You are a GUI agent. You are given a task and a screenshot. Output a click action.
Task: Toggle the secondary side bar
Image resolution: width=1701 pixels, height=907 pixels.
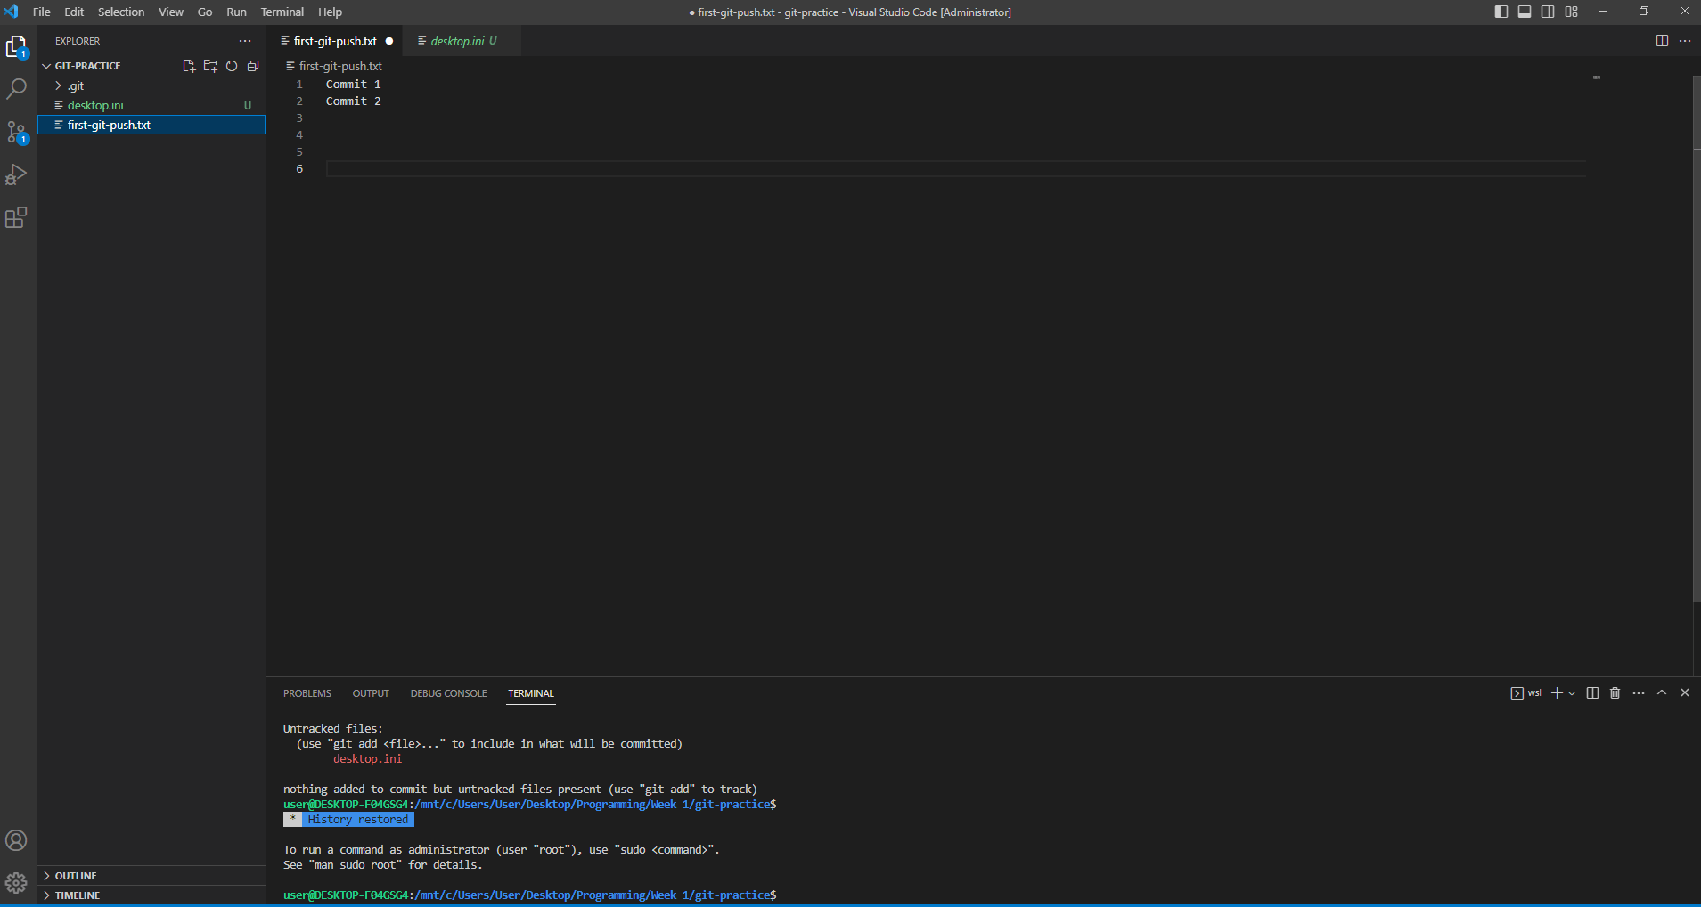coord(1549,12)
